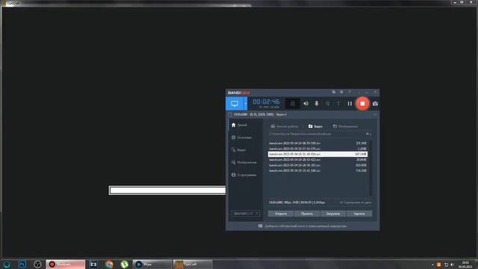Collapse the recording area info bar arrow
The width and height of the screenshot is (478, 269).
point(375,114)
